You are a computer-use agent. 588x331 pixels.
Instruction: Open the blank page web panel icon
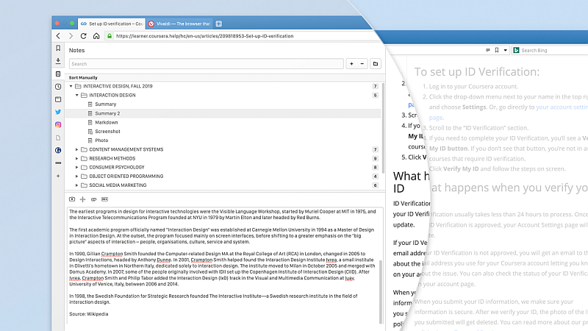click(x=58, y=138)
